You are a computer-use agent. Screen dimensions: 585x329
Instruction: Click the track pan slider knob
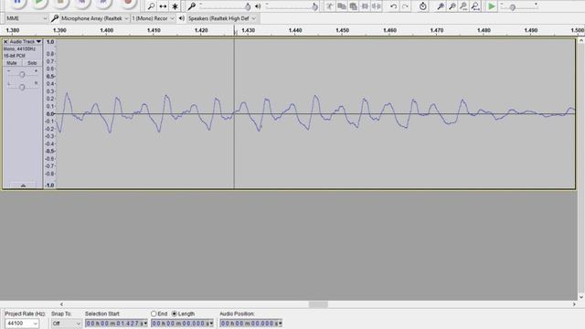click(x=22, y=87)
